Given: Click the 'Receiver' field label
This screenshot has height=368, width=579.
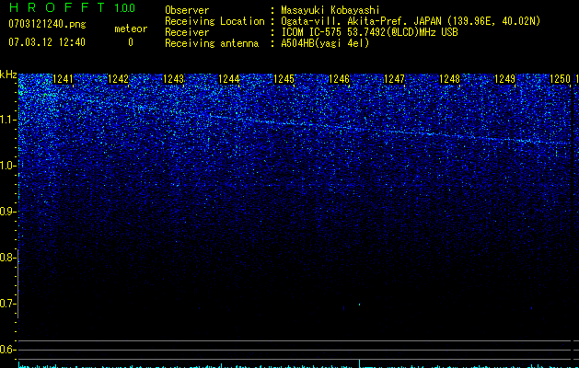Looking at the screenshot, I should 187,32.
